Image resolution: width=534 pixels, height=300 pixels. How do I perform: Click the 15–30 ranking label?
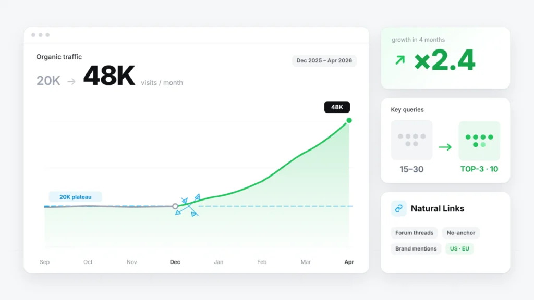pos(411,169)
